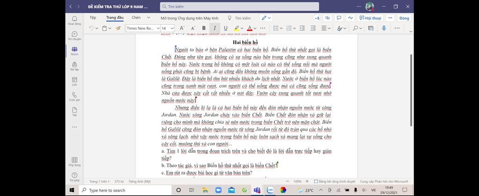This screenshot has height=196, width=479.
Task: Show the +8 participants badge
Action: [317, 18]
